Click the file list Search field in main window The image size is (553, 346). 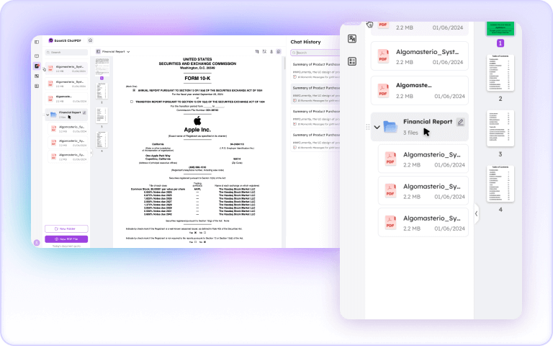click(66, 52)
